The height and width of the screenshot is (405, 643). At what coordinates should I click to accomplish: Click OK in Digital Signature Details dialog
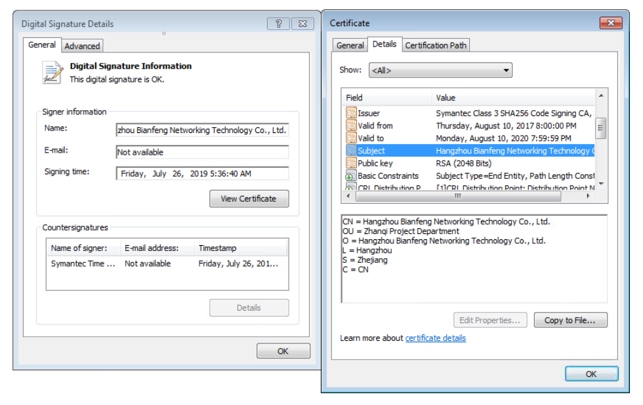(x=283, y=351)
